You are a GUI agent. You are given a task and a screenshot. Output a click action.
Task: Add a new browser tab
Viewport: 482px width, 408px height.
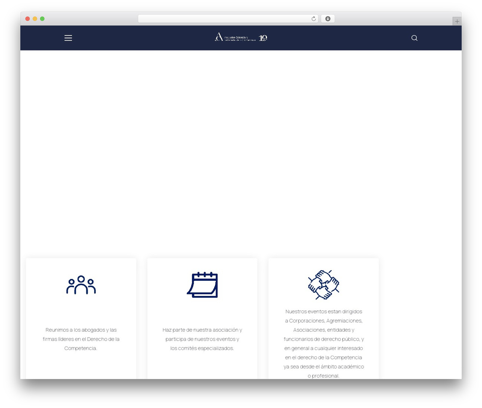457,21
